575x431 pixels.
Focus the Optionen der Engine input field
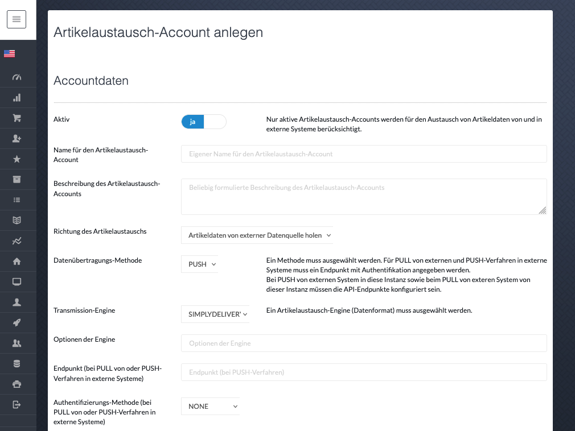click(364, 343)
